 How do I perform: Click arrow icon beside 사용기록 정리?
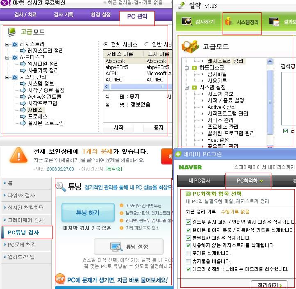pos(23,70)
